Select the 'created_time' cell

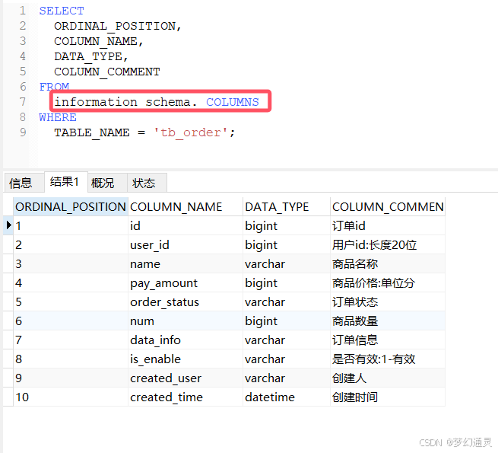(x=186, y=397)
